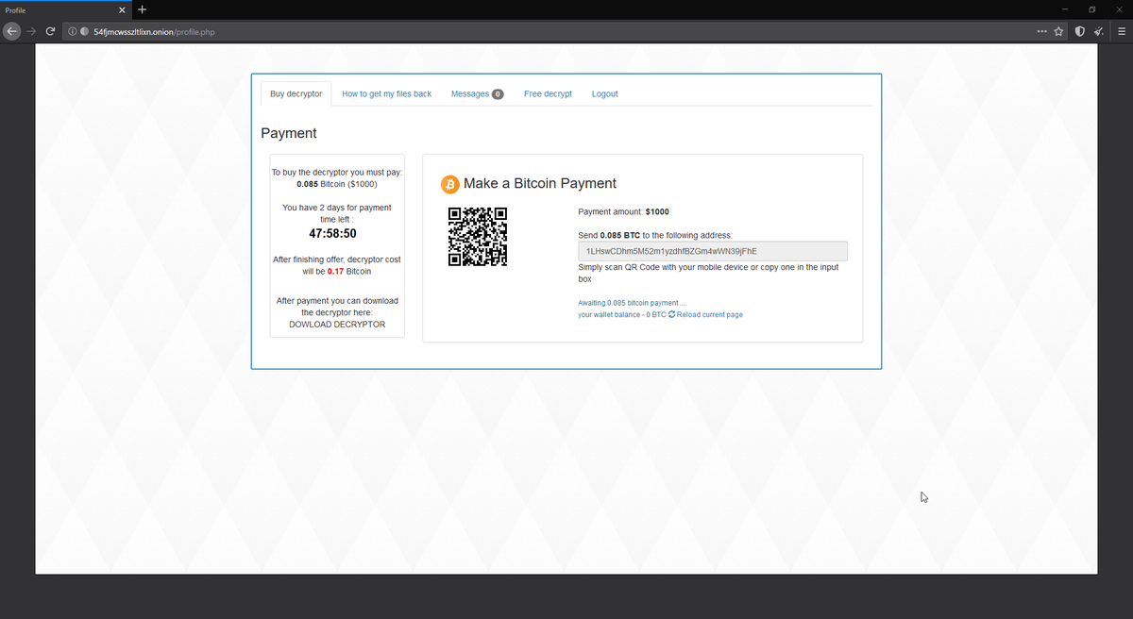Click the red 0.17 Bitcoin price text
The height and width of the screenshot is (619, 1133).
point(336,271)
